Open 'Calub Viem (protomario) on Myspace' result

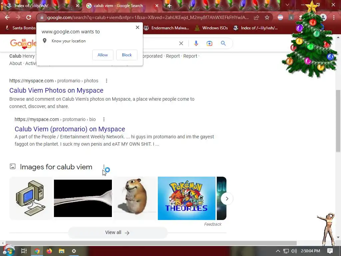point(70,129)
